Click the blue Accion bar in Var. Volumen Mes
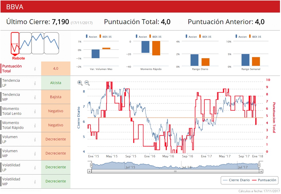 pyautogui.click(x=96, y=54)
